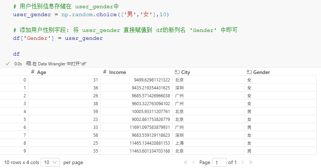Select Income cell 11691.097583879931

(x=136, y=127)
